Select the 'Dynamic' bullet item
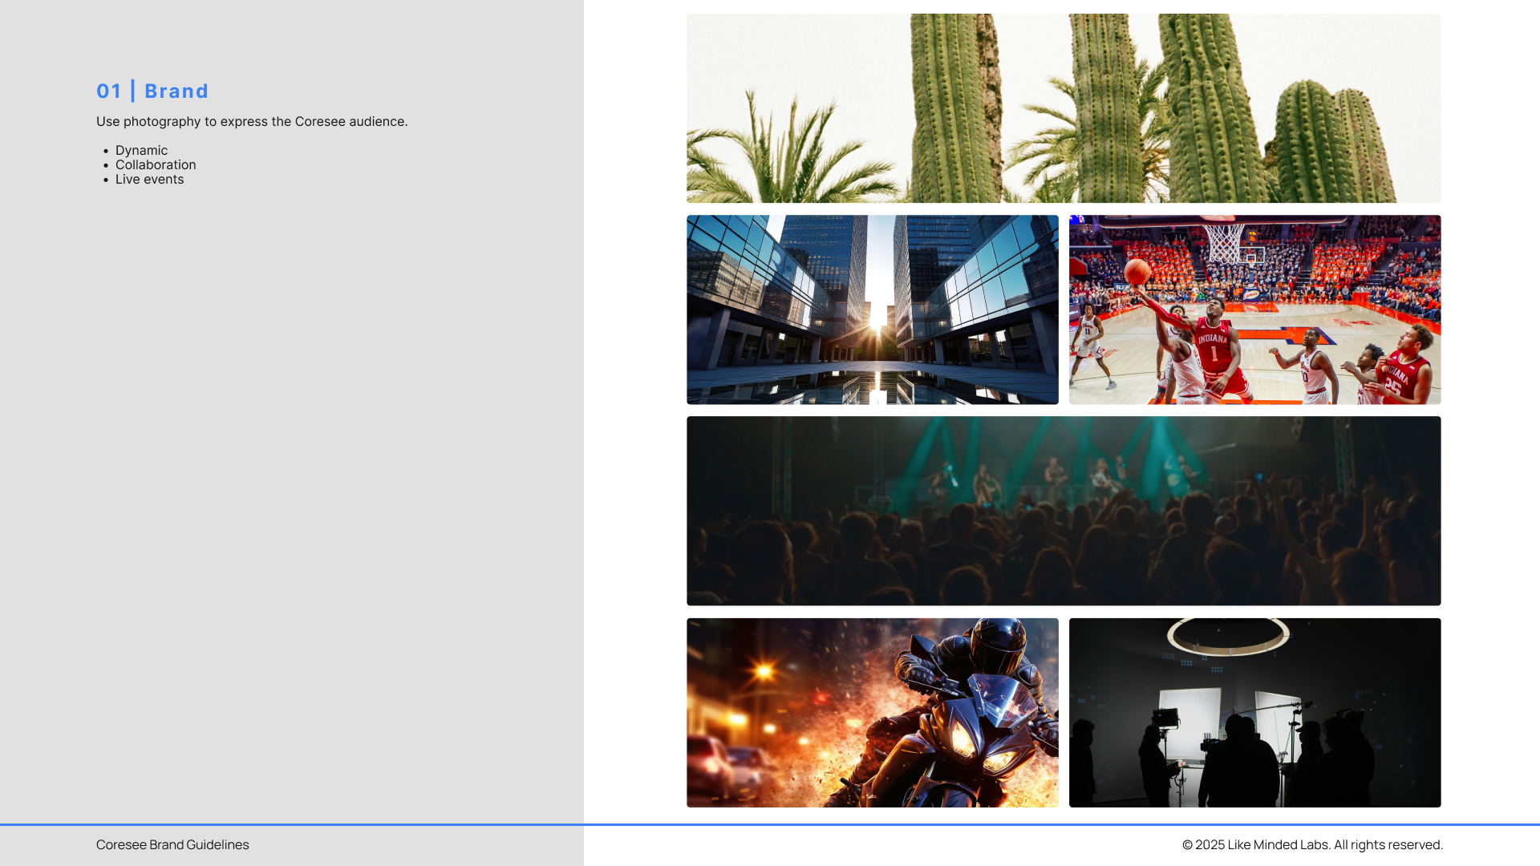The height and width of the screenshot is (866, 1540). click(141, 151)
